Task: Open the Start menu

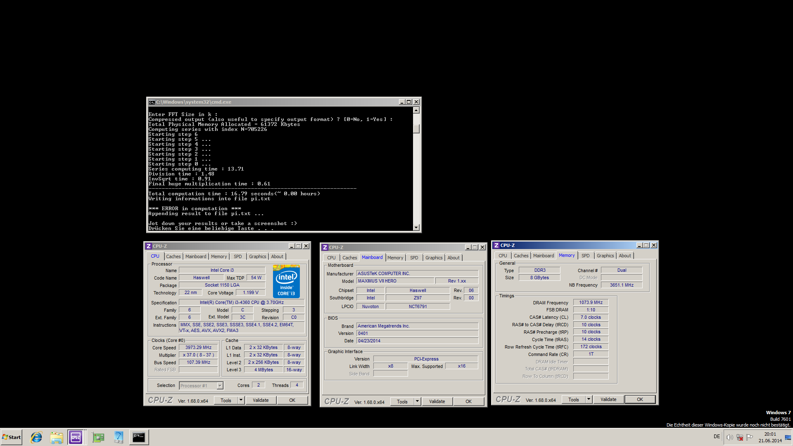Action: (x=12, y=437)
